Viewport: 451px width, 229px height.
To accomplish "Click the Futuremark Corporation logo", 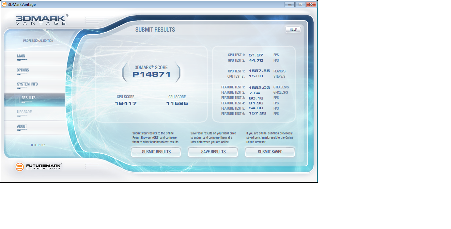I will point(39,167).
